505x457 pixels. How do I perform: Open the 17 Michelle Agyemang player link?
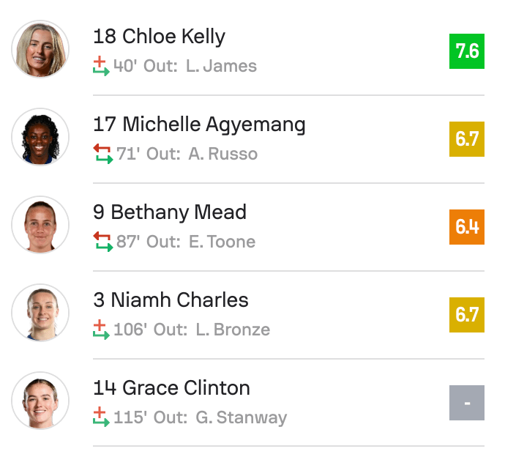[x=199, y=125]
